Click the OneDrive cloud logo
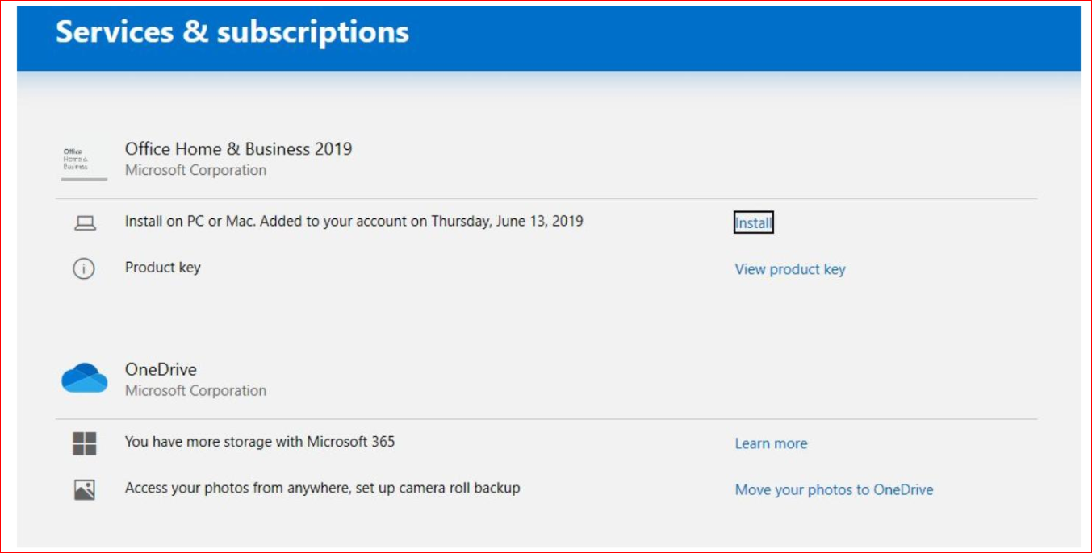 click(x=84, y=377)
